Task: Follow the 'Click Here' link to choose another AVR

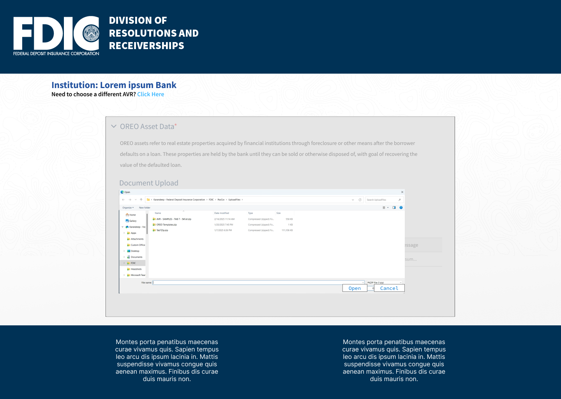Action: 150,94
